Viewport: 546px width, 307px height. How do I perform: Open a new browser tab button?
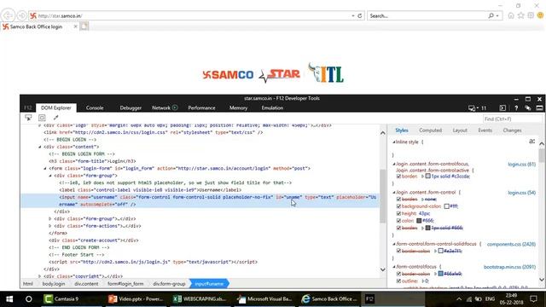click(x=84, y=26)
